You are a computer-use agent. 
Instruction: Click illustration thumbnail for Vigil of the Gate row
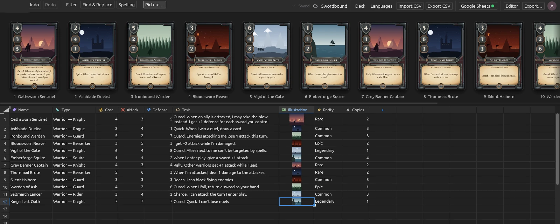point(297,150)
